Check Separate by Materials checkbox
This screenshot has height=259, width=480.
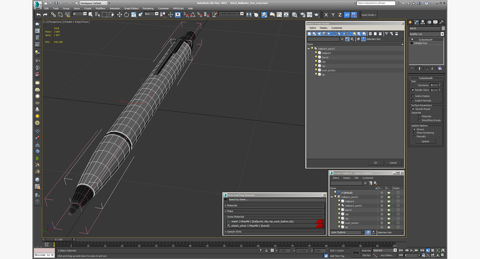click(419, 116)
